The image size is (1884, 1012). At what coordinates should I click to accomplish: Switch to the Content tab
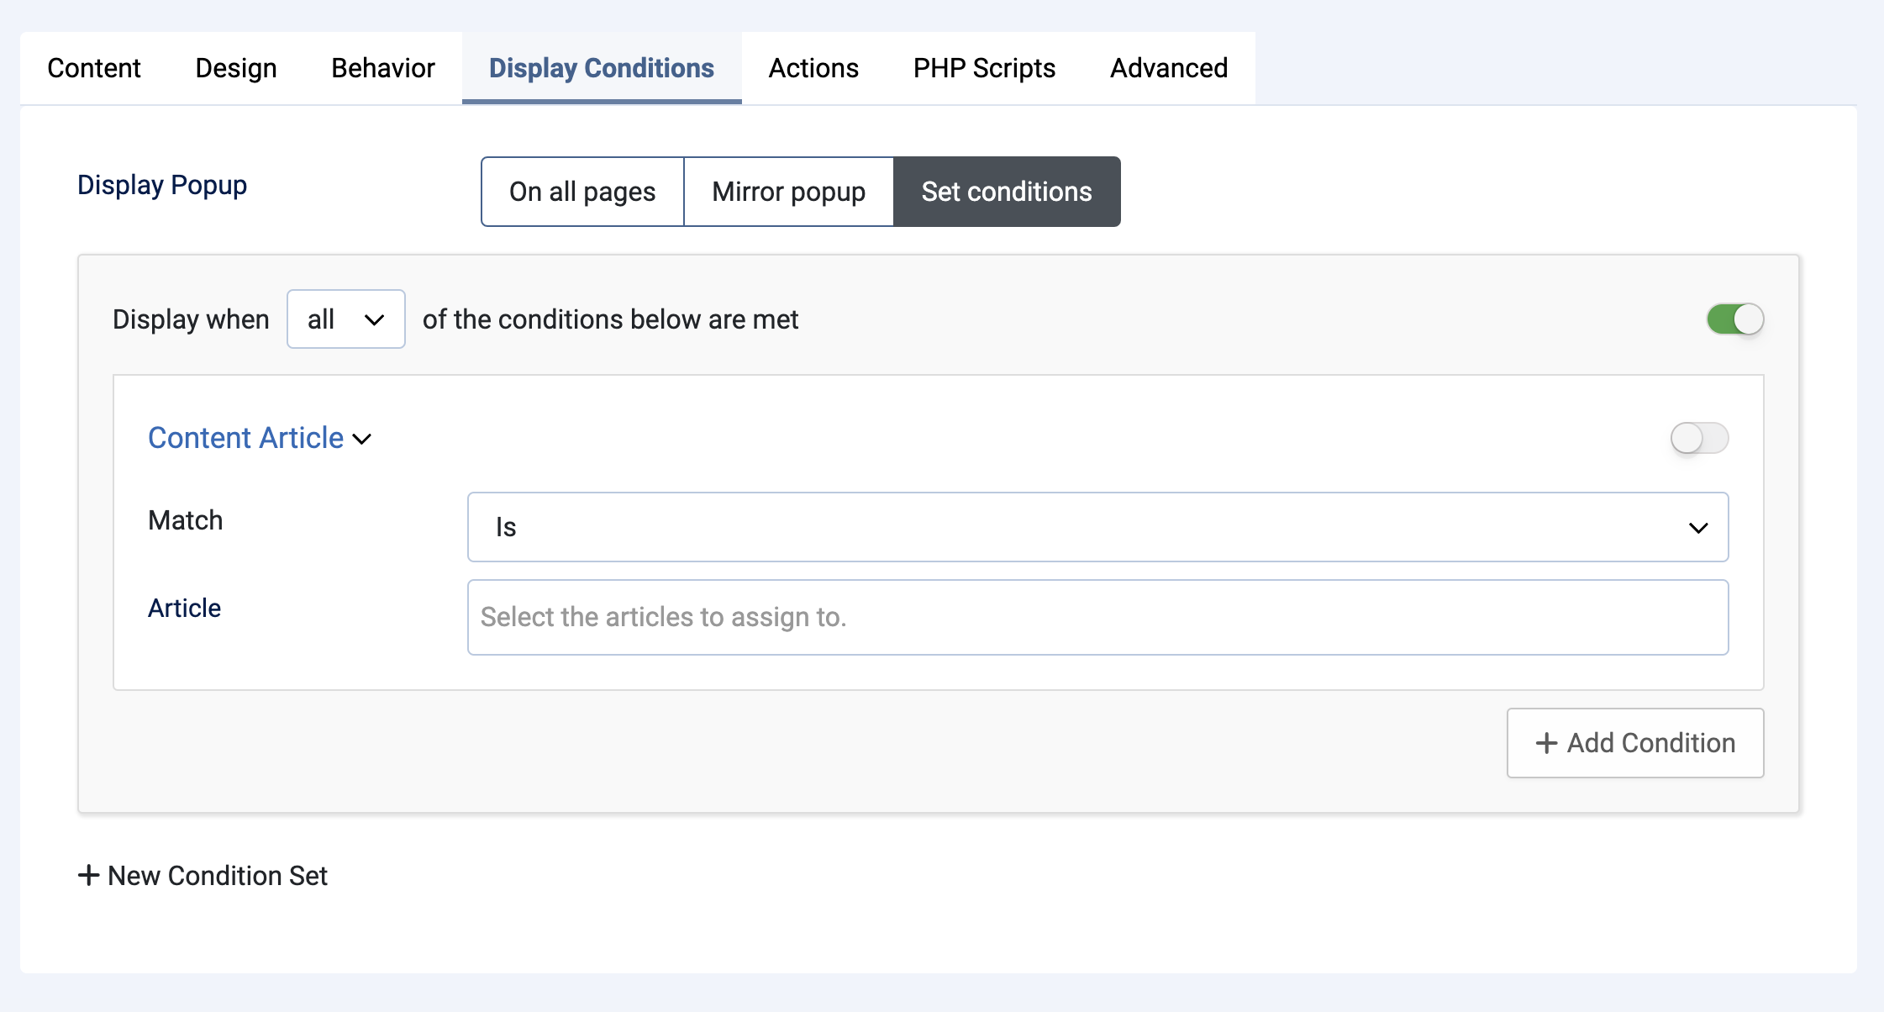tap(94, 68)
